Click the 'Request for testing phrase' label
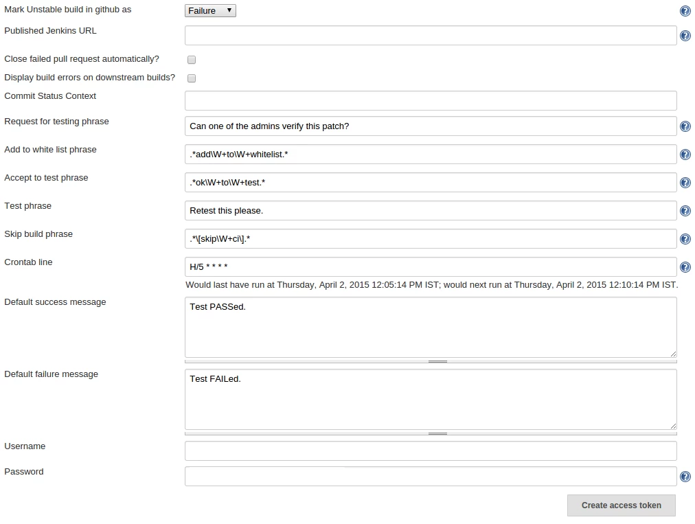 (56, 122)
